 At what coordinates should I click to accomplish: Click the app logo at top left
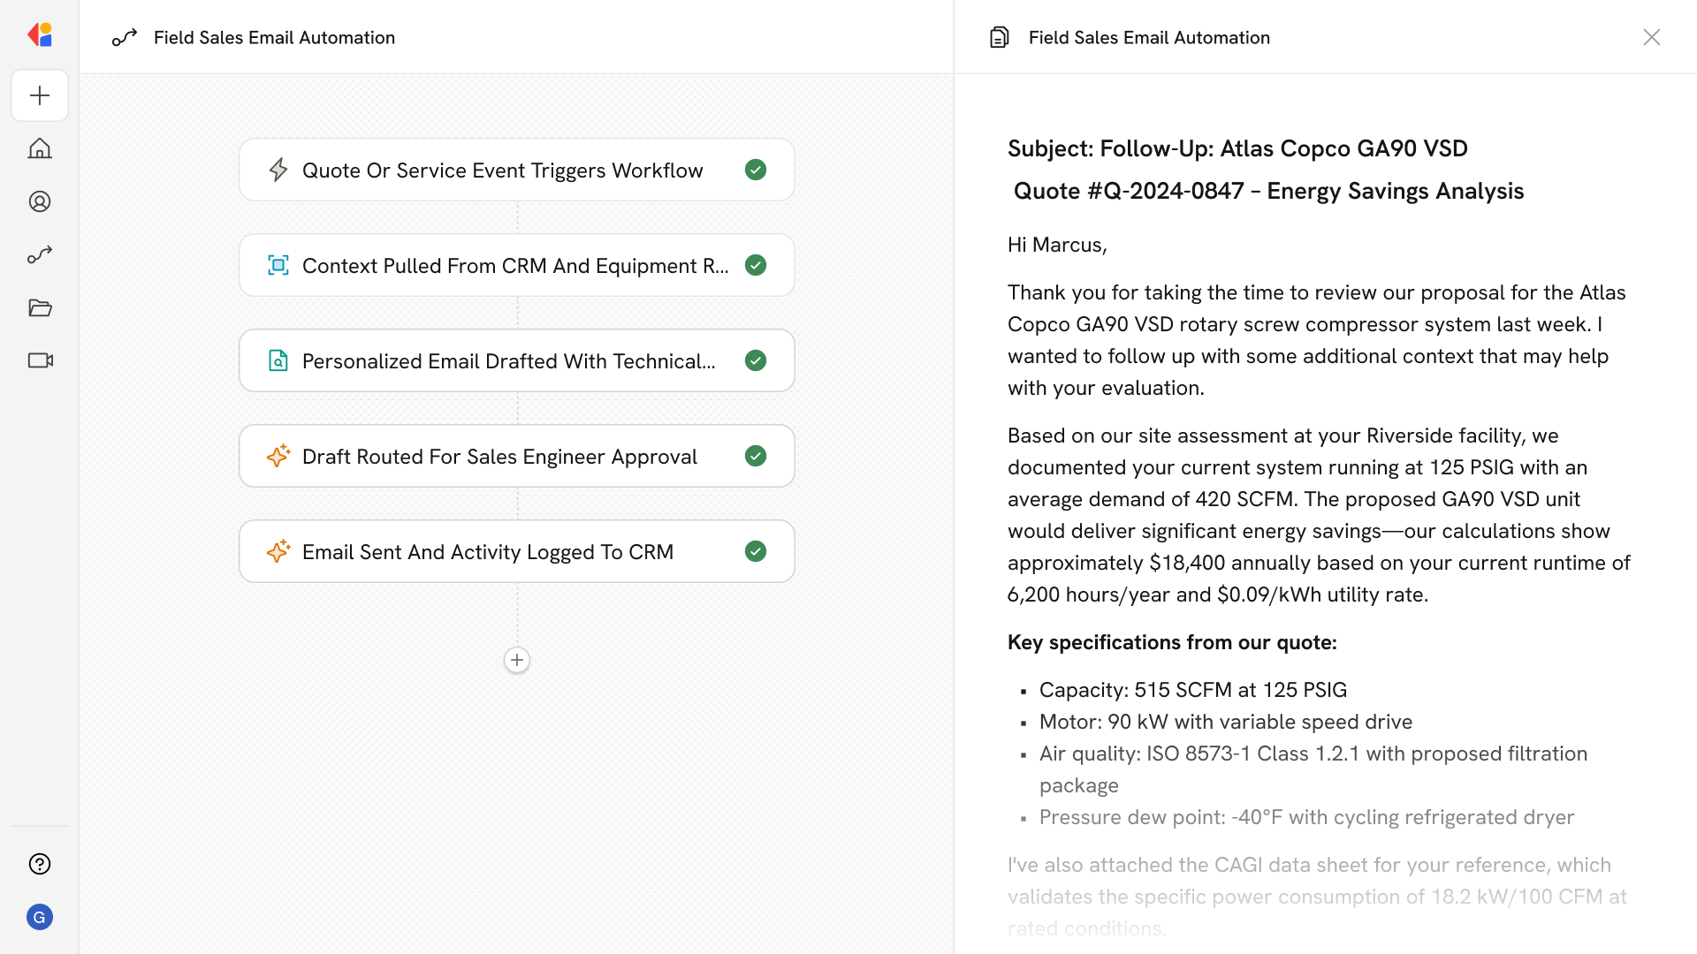[40, 35]
